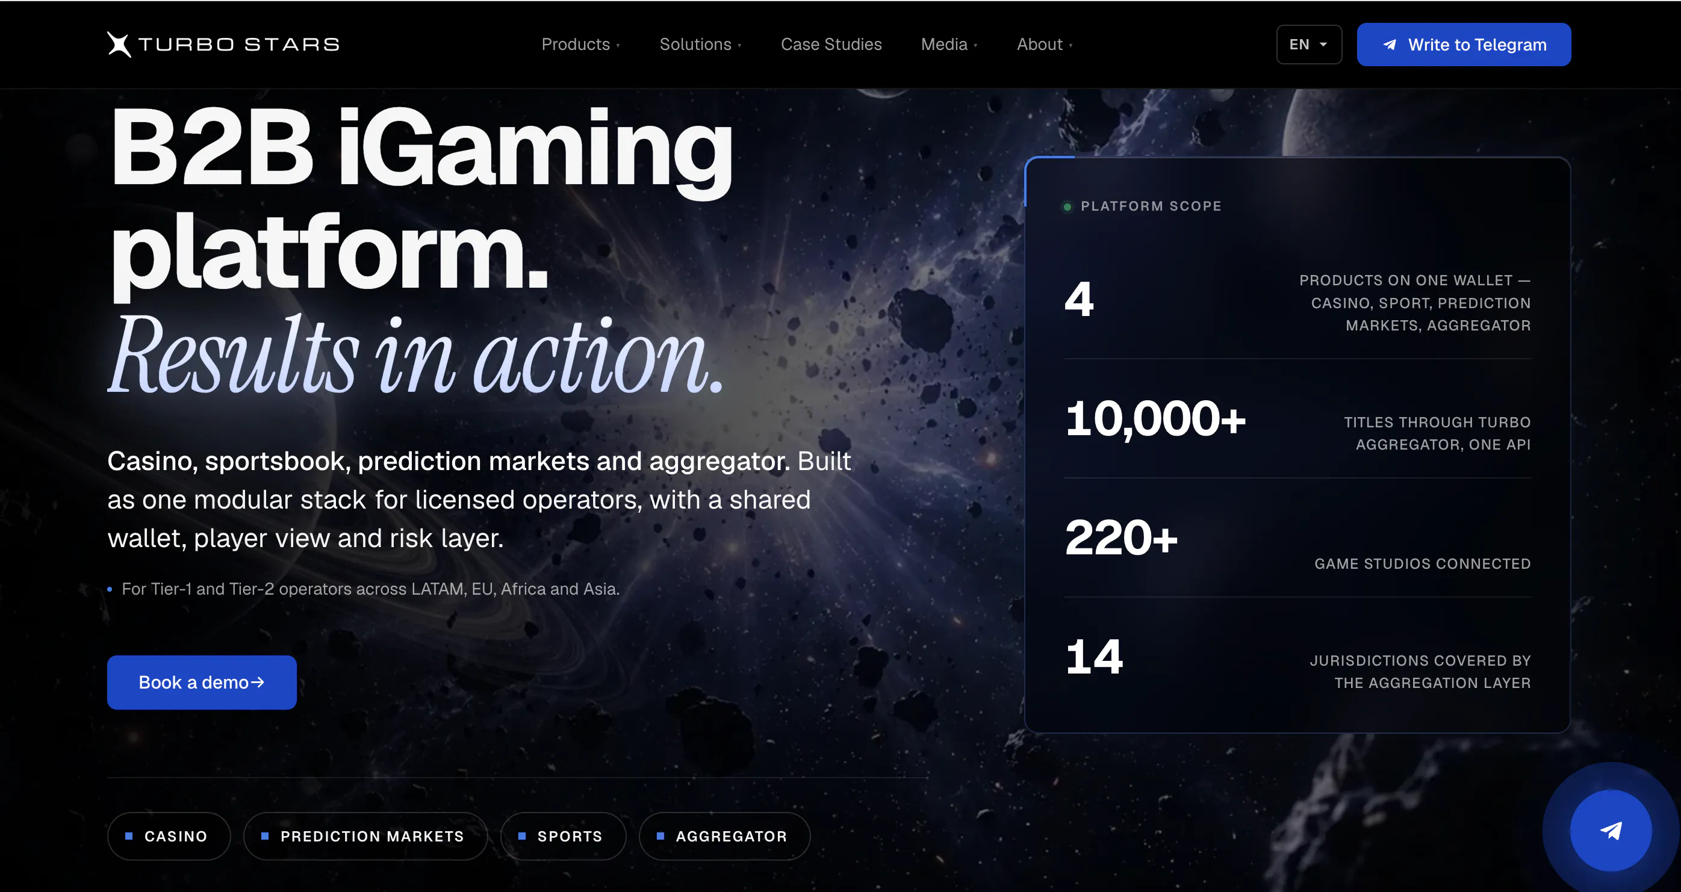Expand the About navigation menu

[x=1044, y=45]
